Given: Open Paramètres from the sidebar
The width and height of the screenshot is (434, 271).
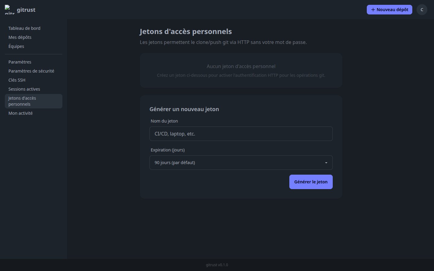Looking at the screenshot, I should 20,62.
